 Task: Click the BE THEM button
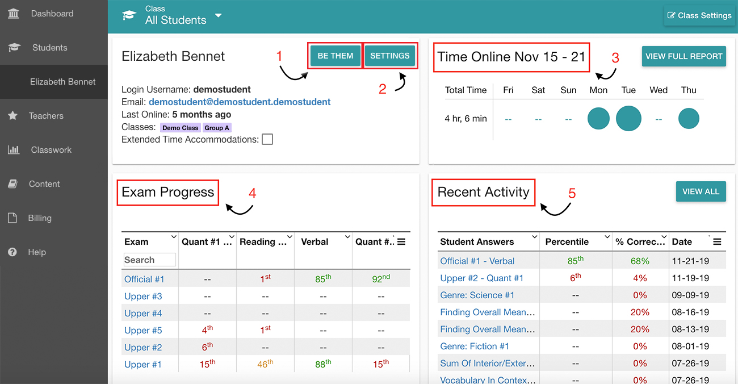(x=336, y=56)
